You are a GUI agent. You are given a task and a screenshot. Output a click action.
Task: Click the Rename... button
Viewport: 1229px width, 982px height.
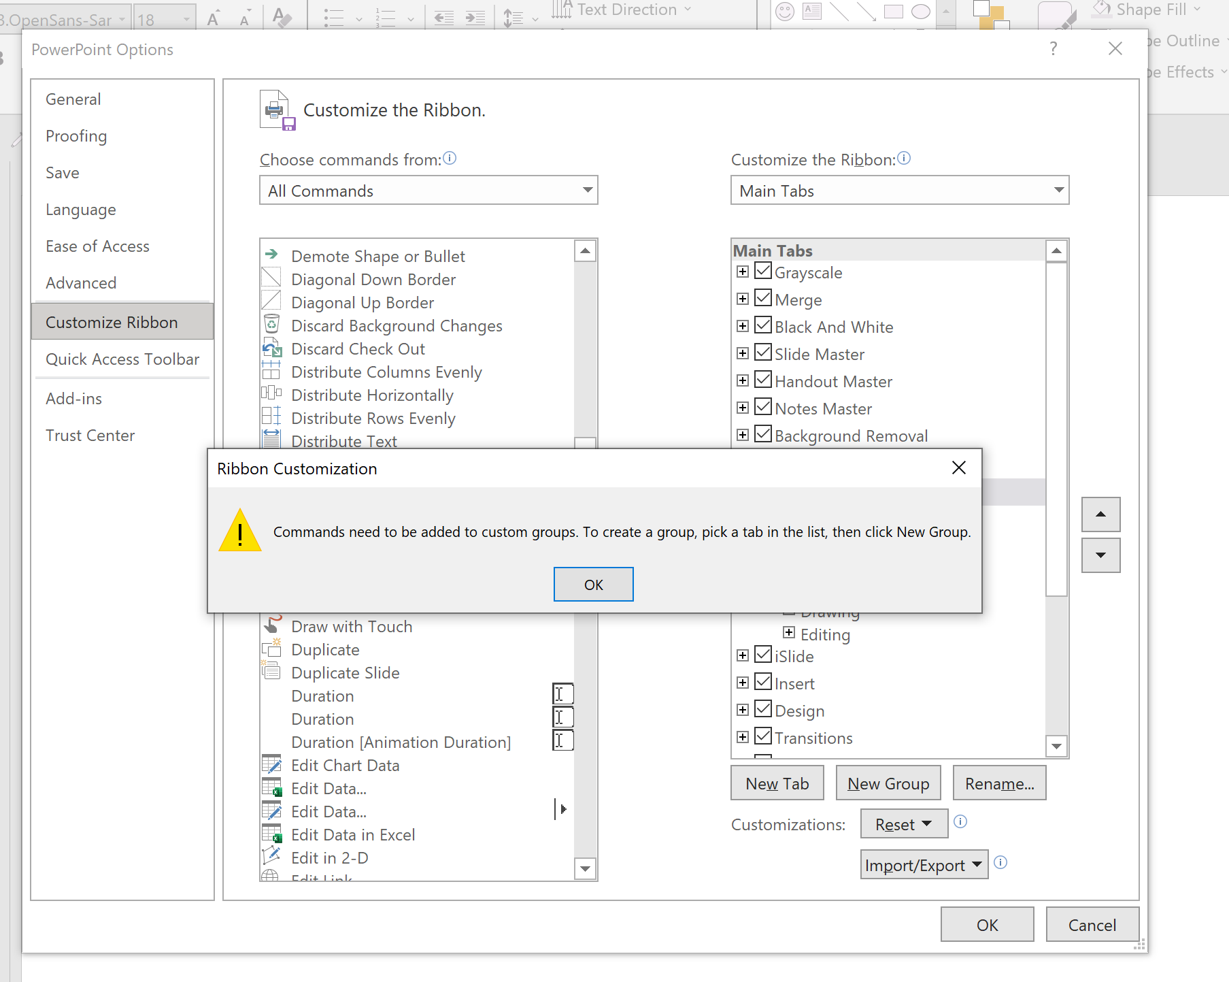[1000, 783]
